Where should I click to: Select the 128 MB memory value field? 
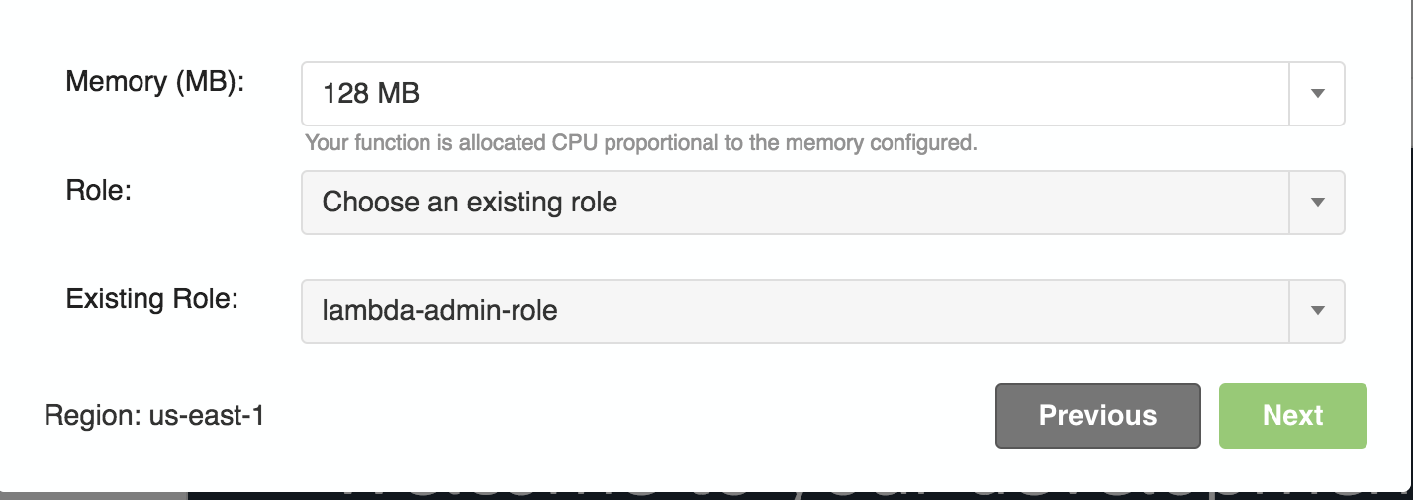coord(371,94)
